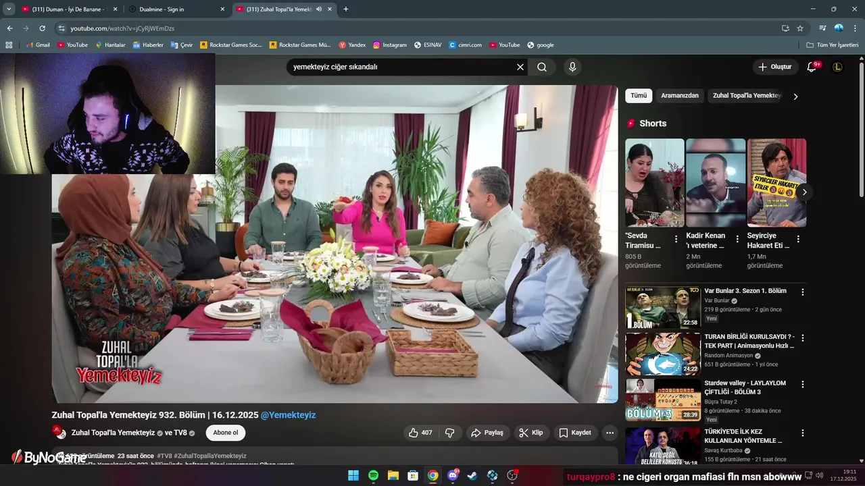Open the TURAN BİRLİĞİ KURULSAYDI thumbnail
Screen dimensions: 865x486
click(x=662, y=354)
